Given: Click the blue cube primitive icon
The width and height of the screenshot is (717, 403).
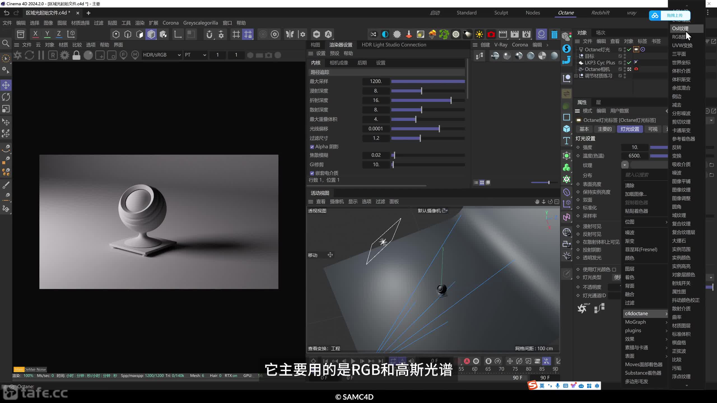Looking at the screenshot, I should 567,129.
